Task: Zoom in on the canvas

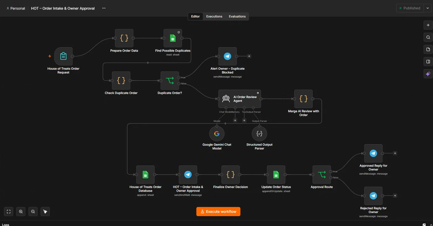Action: 21,211
